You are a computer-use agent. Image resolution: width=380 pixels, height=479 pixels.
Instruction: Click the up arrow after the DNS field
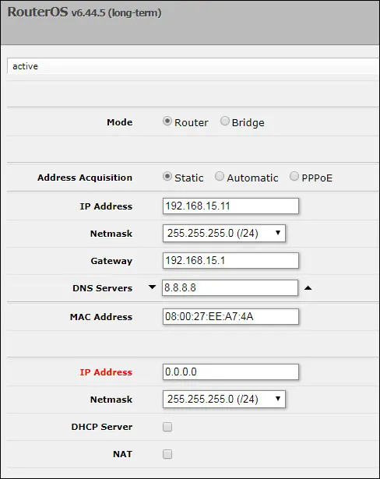(308, 287)
